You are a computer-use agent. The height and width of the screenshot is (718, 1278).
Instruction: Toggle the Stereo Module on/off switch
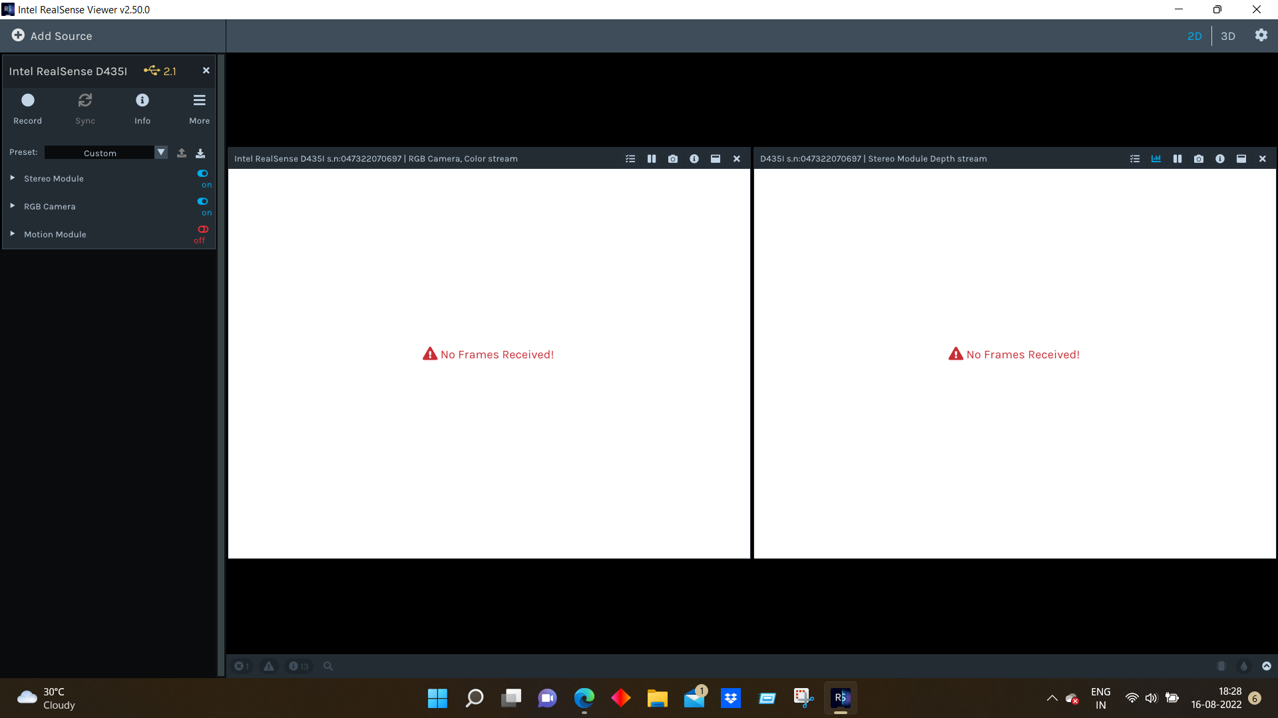point(202,174)
